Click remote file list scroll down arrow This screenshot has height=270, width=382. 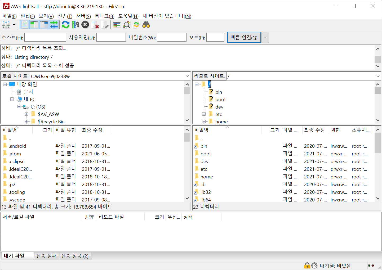click(x=378, y=198)
